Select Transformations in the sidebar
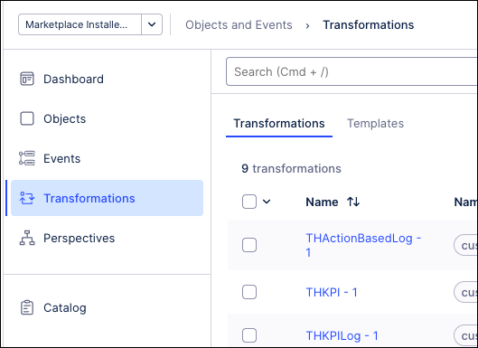 (x=107, y=198)
